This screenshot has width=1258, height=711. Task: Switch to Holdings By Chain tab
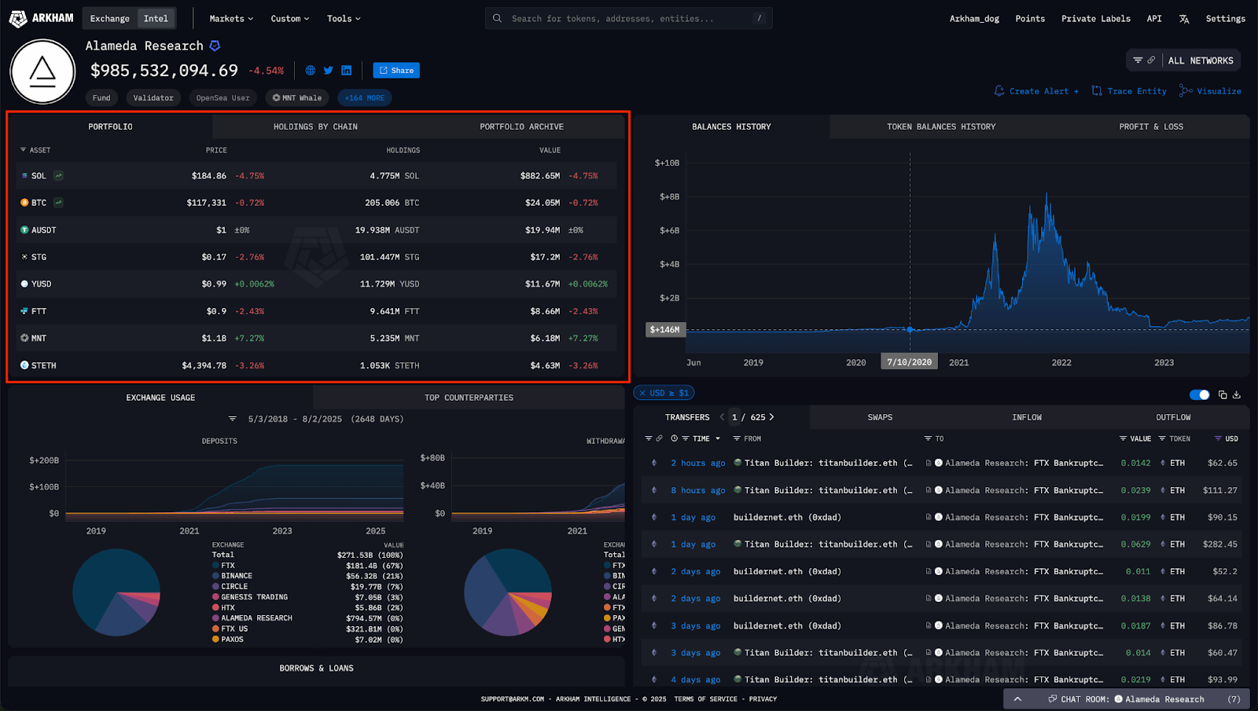(x=315, y=126)
